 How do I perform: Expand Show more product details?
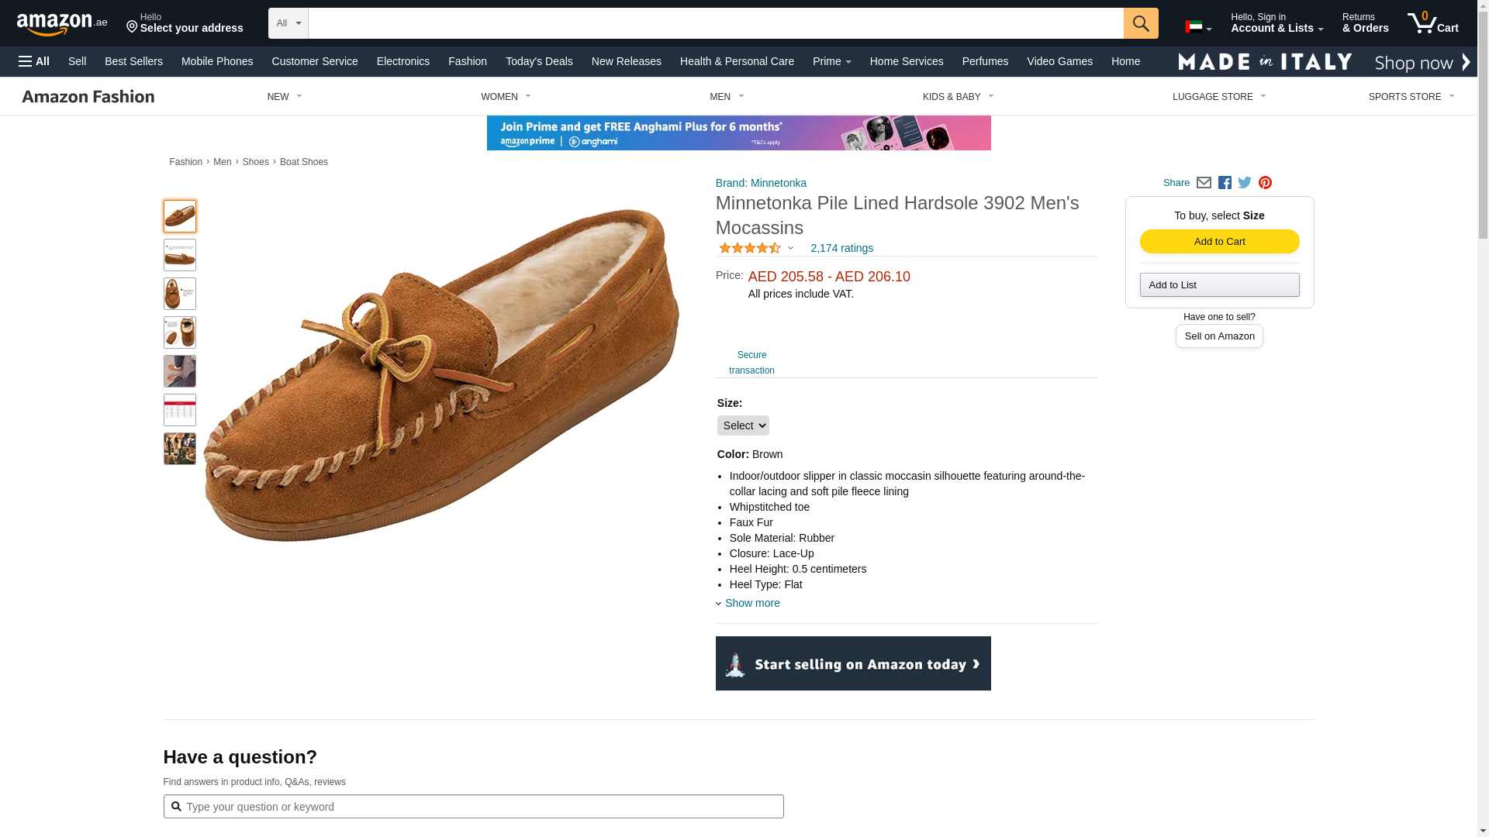(751, 603)
